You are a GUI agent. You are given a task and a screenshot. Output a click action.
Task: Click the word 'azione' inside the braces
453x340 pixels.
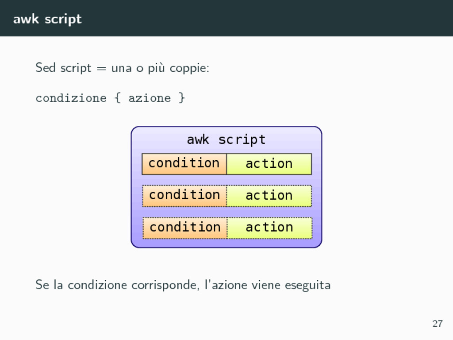click(x=150, y=98)
